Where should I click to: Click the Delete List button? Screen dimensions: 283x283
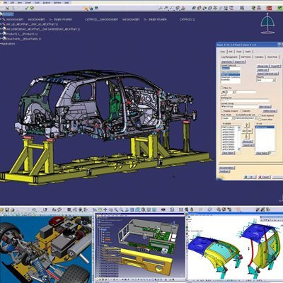click(262, 70)
